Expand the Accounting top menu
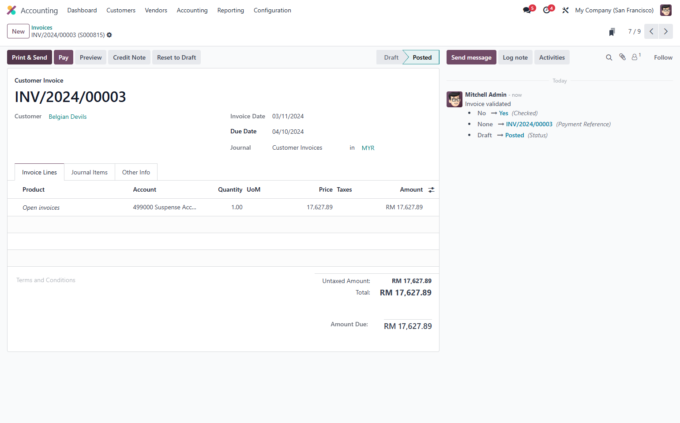 pyautogui.click(x=192, y=10)
